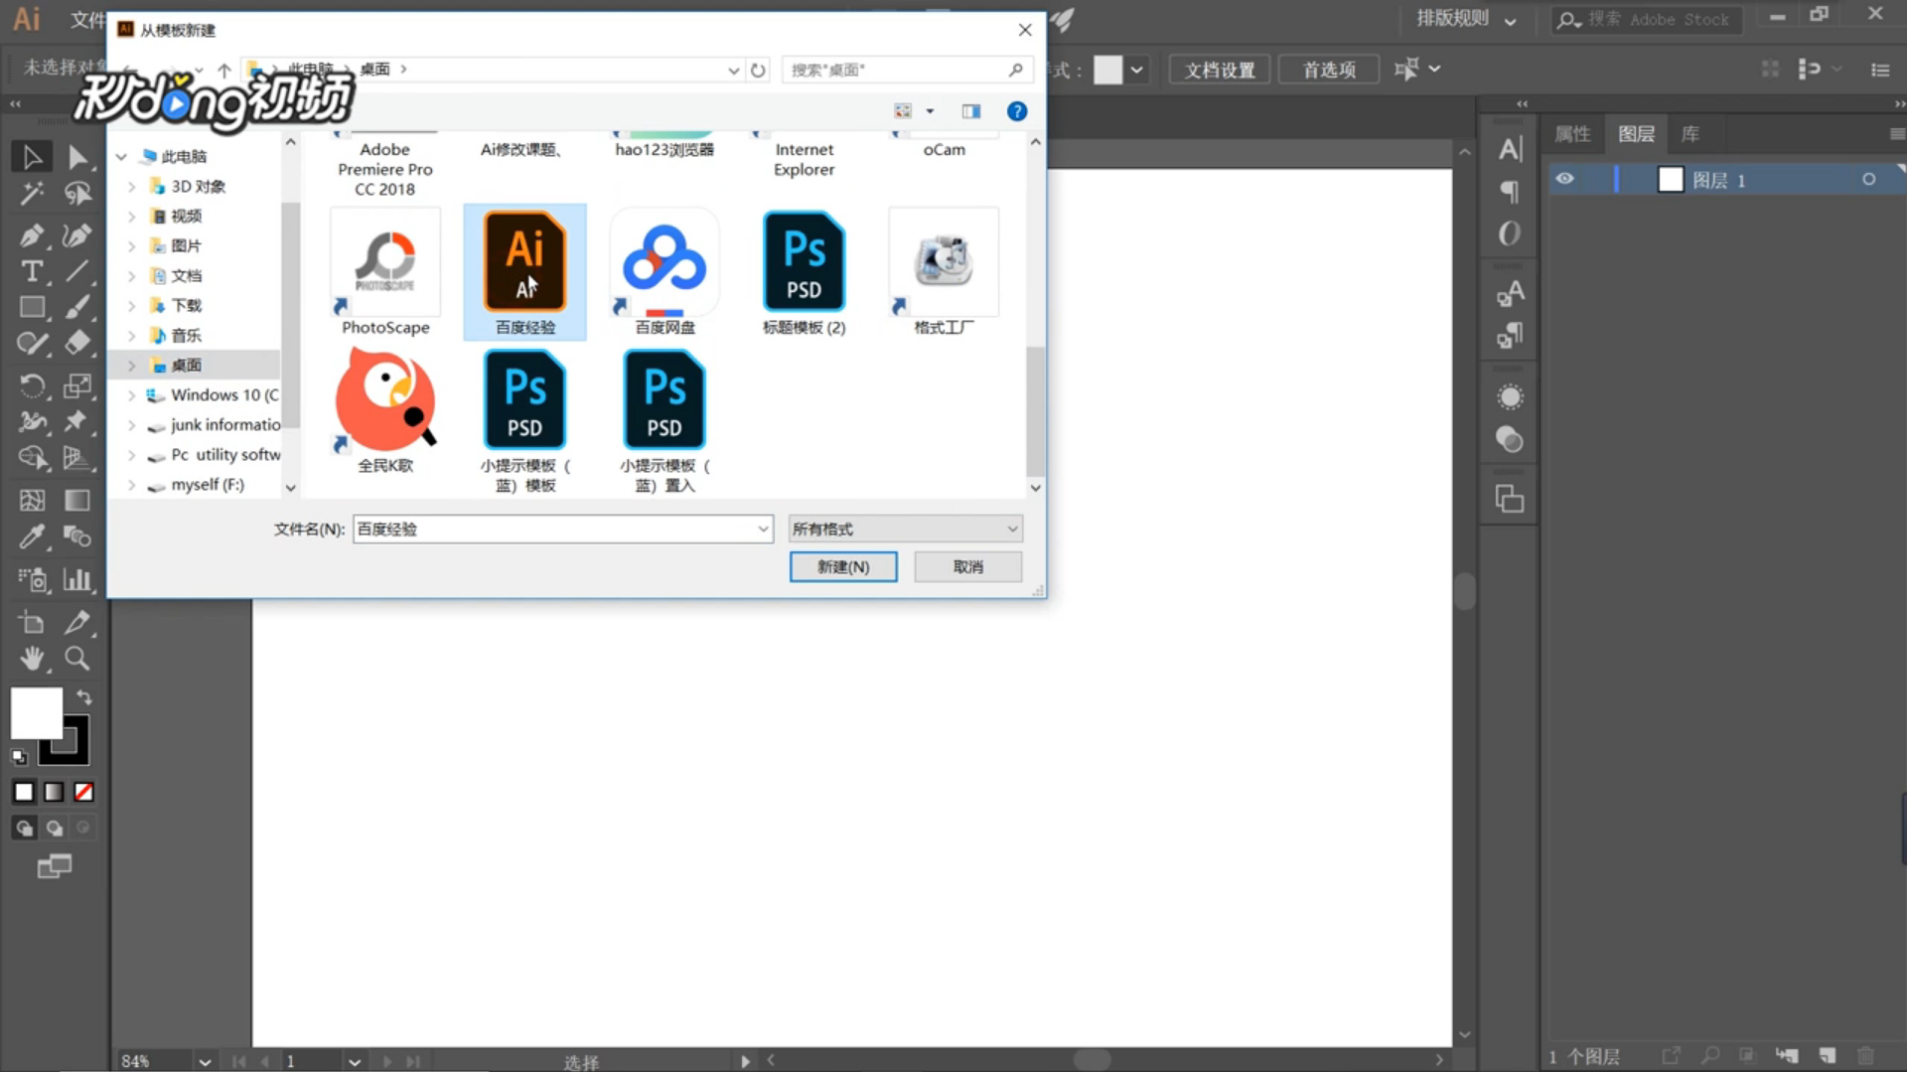This screenshot has width=1907, height=1072.
Task: Open the Paragraph panel icon
Action: pyautogui.click(x=1510, y=192)
